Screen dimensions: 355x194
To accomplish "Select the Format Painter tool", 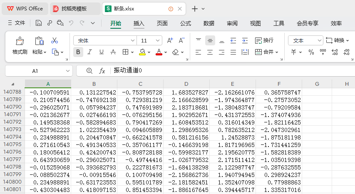I will click(20, 46).
